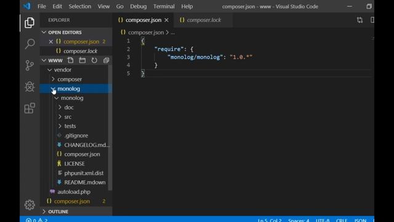Close composer.json in Open Editors list
This screenshot has width=394, height=222.
50,41
